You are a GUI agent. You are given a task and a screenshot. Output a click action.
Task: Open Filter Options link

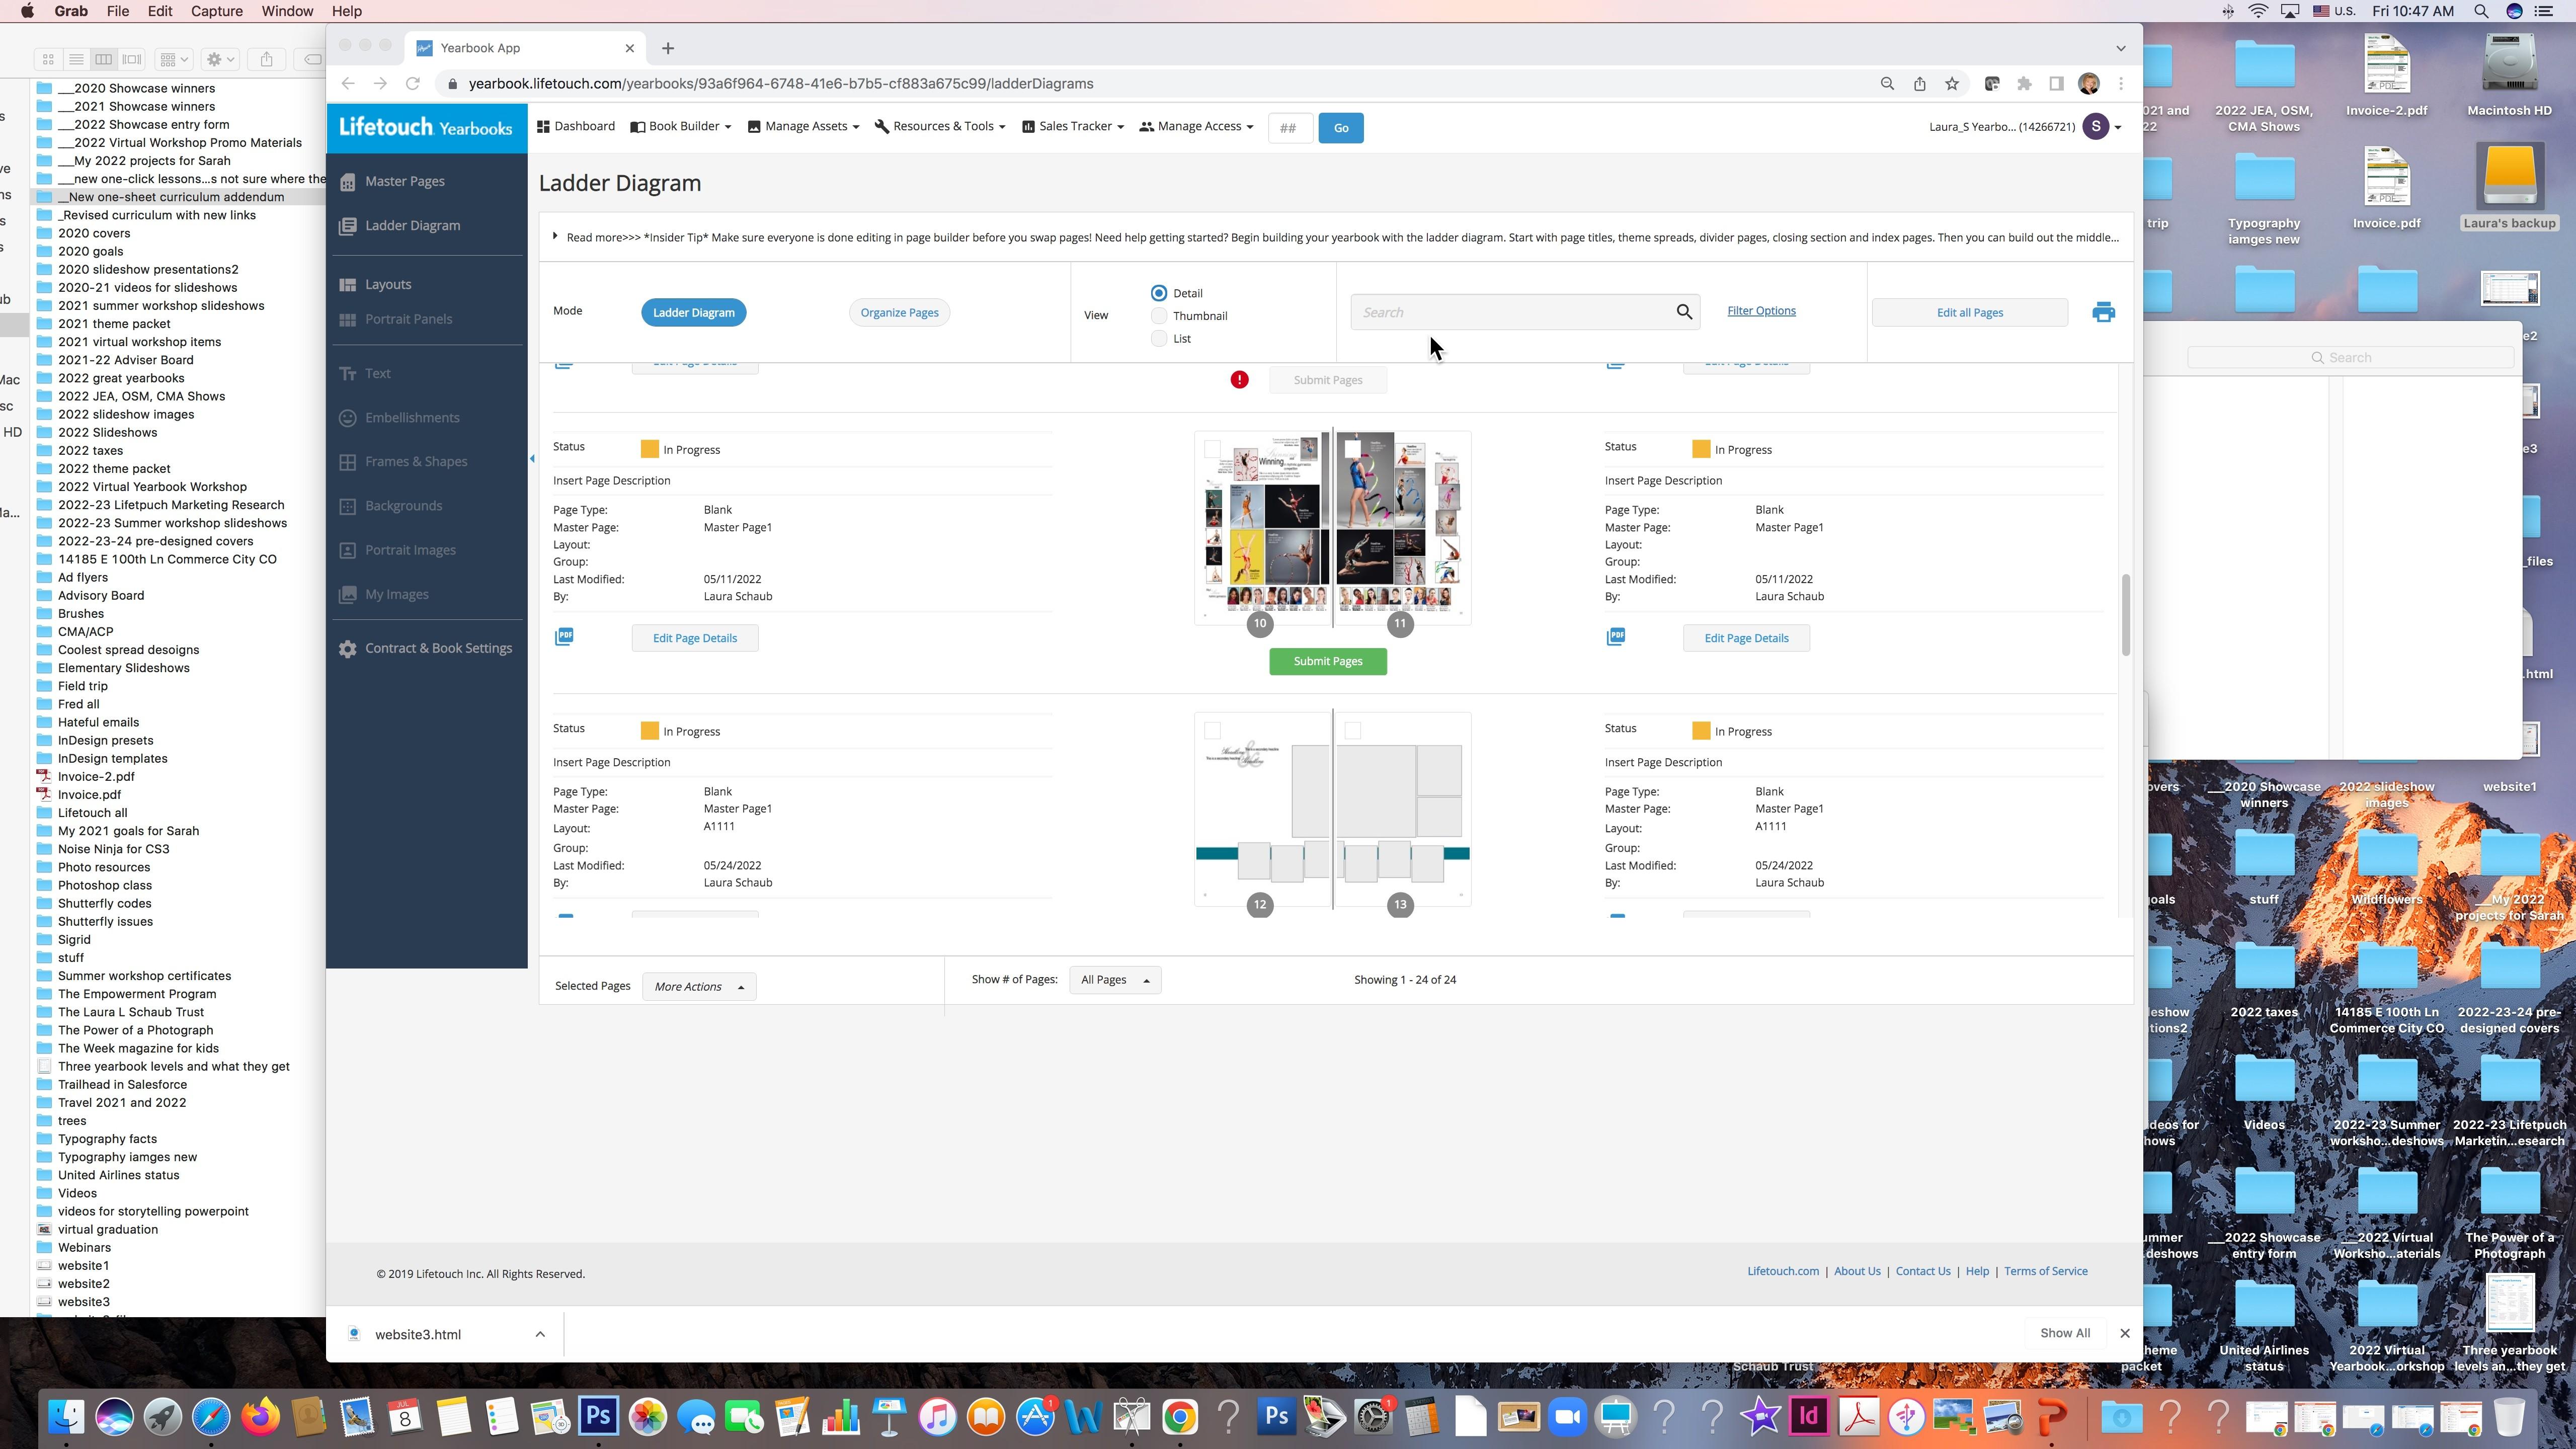(x=1761, y=311)
